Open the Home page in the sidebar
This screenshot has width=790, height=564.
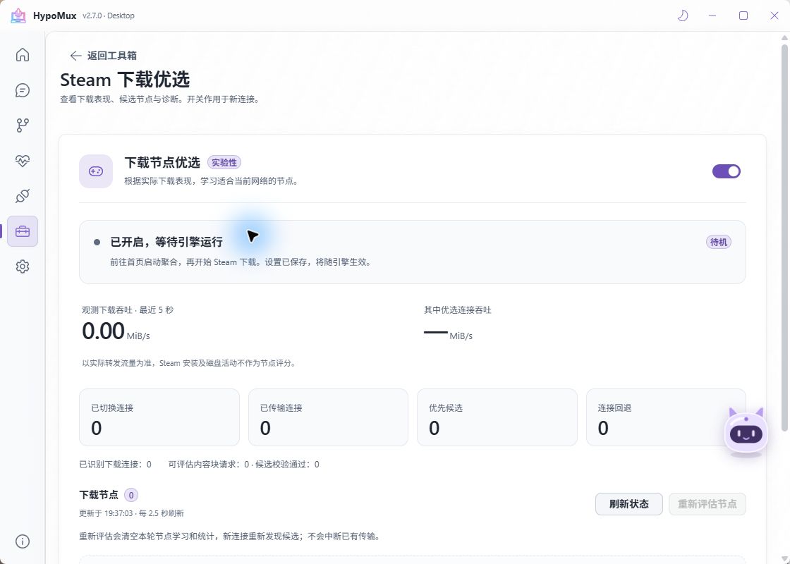22,54
